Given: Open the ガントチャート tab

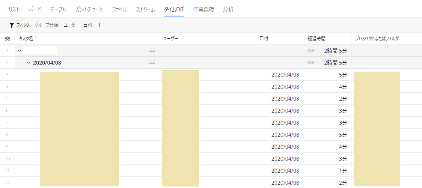Looking at the screenshot, I should (x=89, y=9).
